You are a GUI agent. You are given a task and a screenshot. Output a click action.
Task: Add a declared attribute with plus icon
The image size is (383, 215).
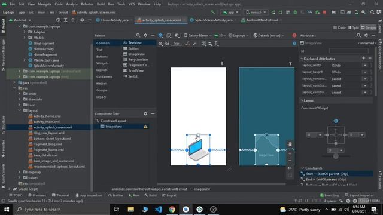(x=363, y=58)
